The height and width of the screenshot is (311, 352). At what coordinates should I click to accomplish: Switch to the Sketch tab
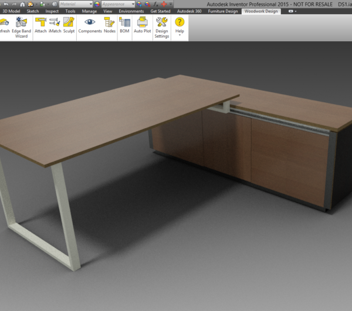point(33,11)
